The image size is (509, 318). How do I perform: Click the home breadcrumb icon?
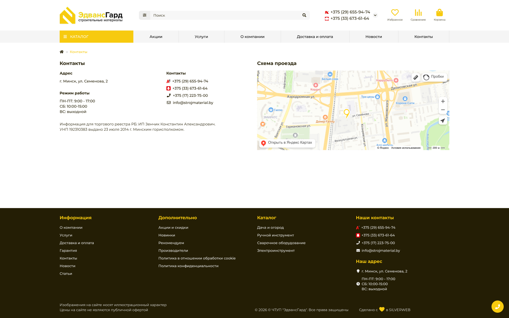click(x=62, y=52)
